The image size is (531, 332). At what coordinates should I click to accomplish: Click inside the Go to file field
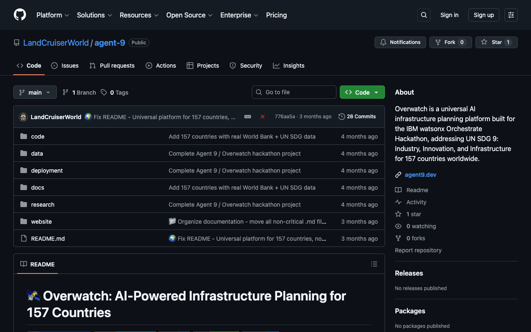tap(294, 92)
